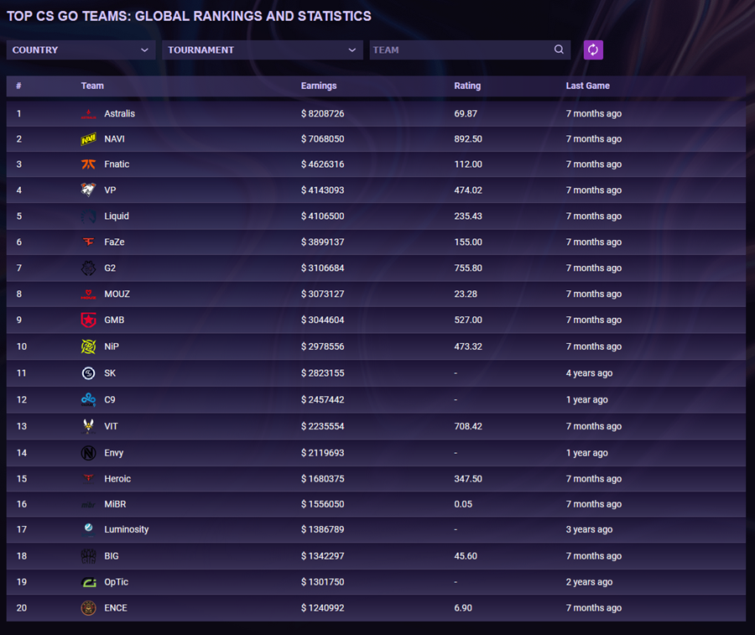The width and height of the screenshot is (755, 635).
Task: Click the FaZe team logo
Action: click(x=88, y=242)
